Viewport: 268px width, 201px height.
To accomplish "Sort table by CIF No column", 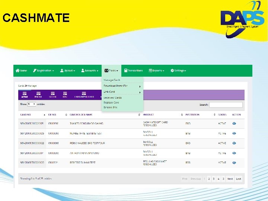I will [x=57, y=115].
